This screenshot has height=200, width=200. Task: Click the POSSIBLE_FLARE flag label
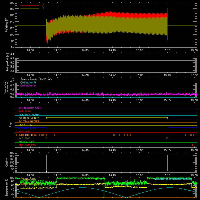point(29,115)
